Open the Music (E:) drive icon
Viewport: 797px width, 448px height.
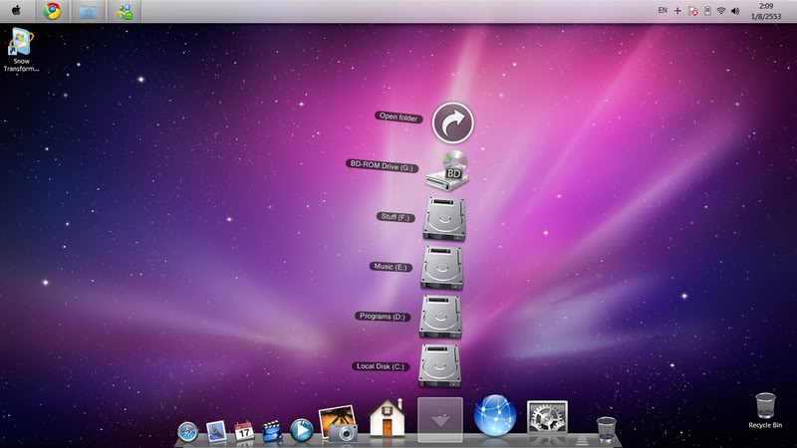(442, 268)
